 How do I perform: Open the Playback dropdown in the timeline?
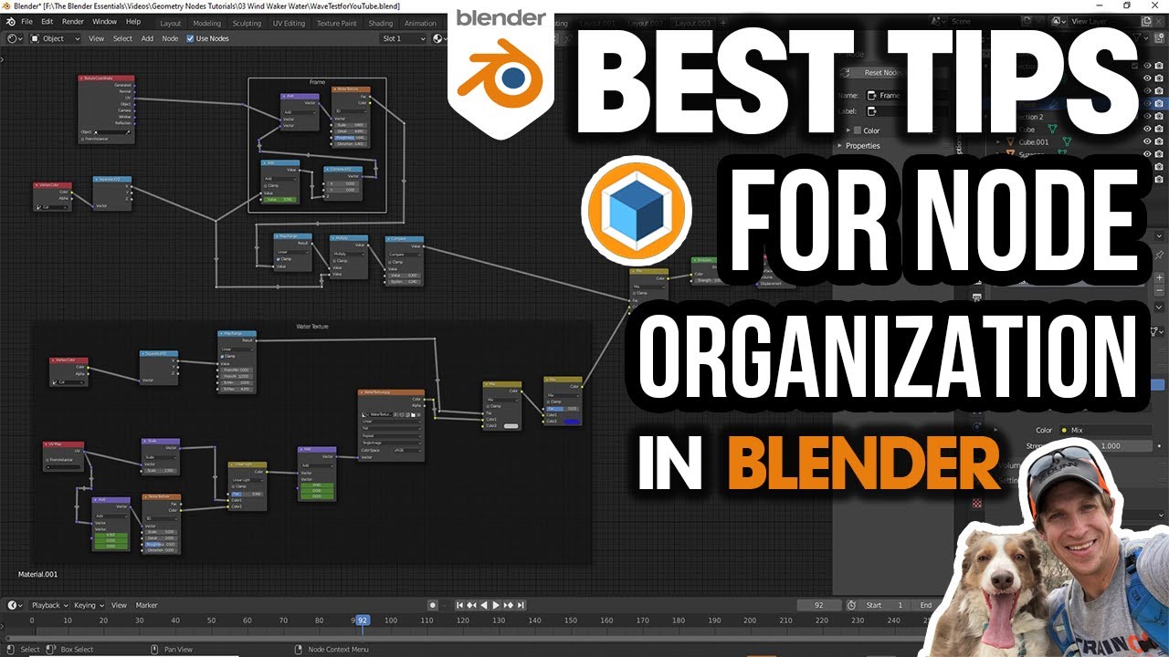[47, 605]
